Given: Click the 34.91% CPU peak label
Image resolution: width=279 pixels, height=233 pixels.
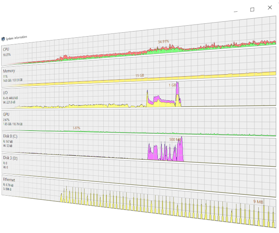Looking at the screenshot, I should coord(163,41).
